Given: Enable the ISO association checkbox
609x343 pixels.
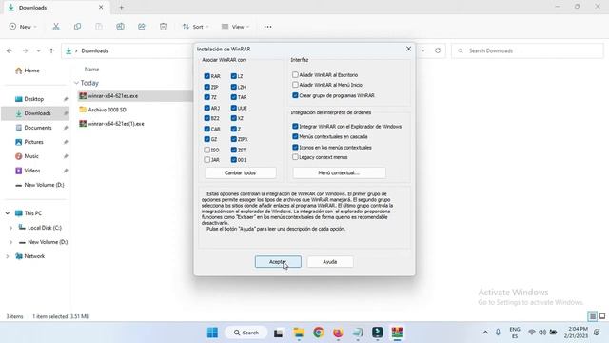Looking at the screenshot, I should tap(207, 150).
